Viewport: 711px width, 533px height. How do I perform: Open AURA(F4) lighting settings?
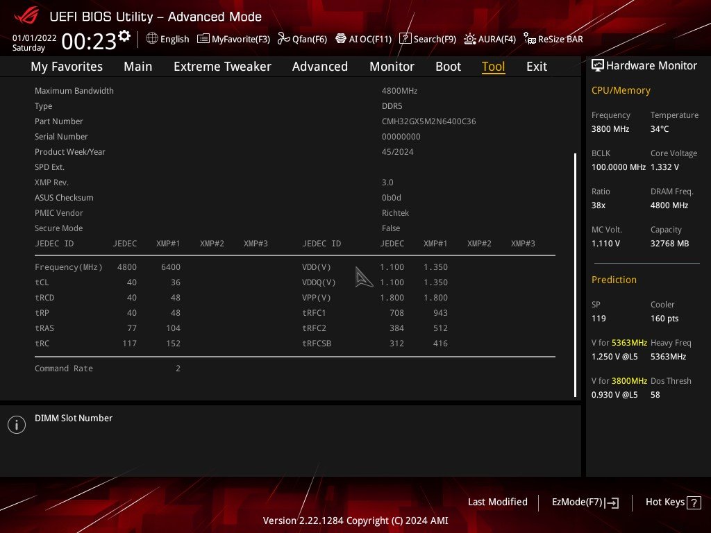[x=490, y=39]
